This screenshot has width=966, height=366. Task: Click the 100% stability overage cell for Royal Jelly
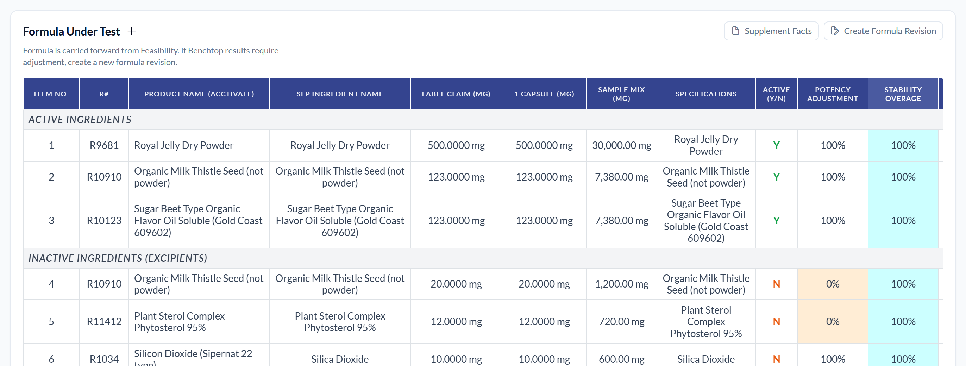click(903, 145)
